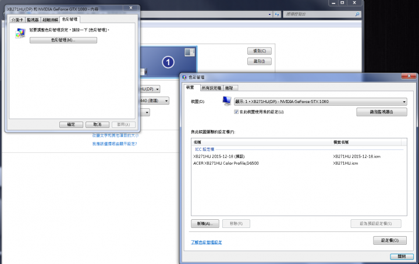The height and width of the screenshot is (264, 419).
Task: Open the 我應該選擇哪些顯示設定? link
Action: 115,144
